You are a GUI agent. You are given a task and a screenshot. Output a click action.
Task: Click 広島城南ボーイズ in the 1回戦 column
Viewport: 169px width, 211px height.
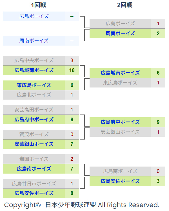[x=34, y=70]
